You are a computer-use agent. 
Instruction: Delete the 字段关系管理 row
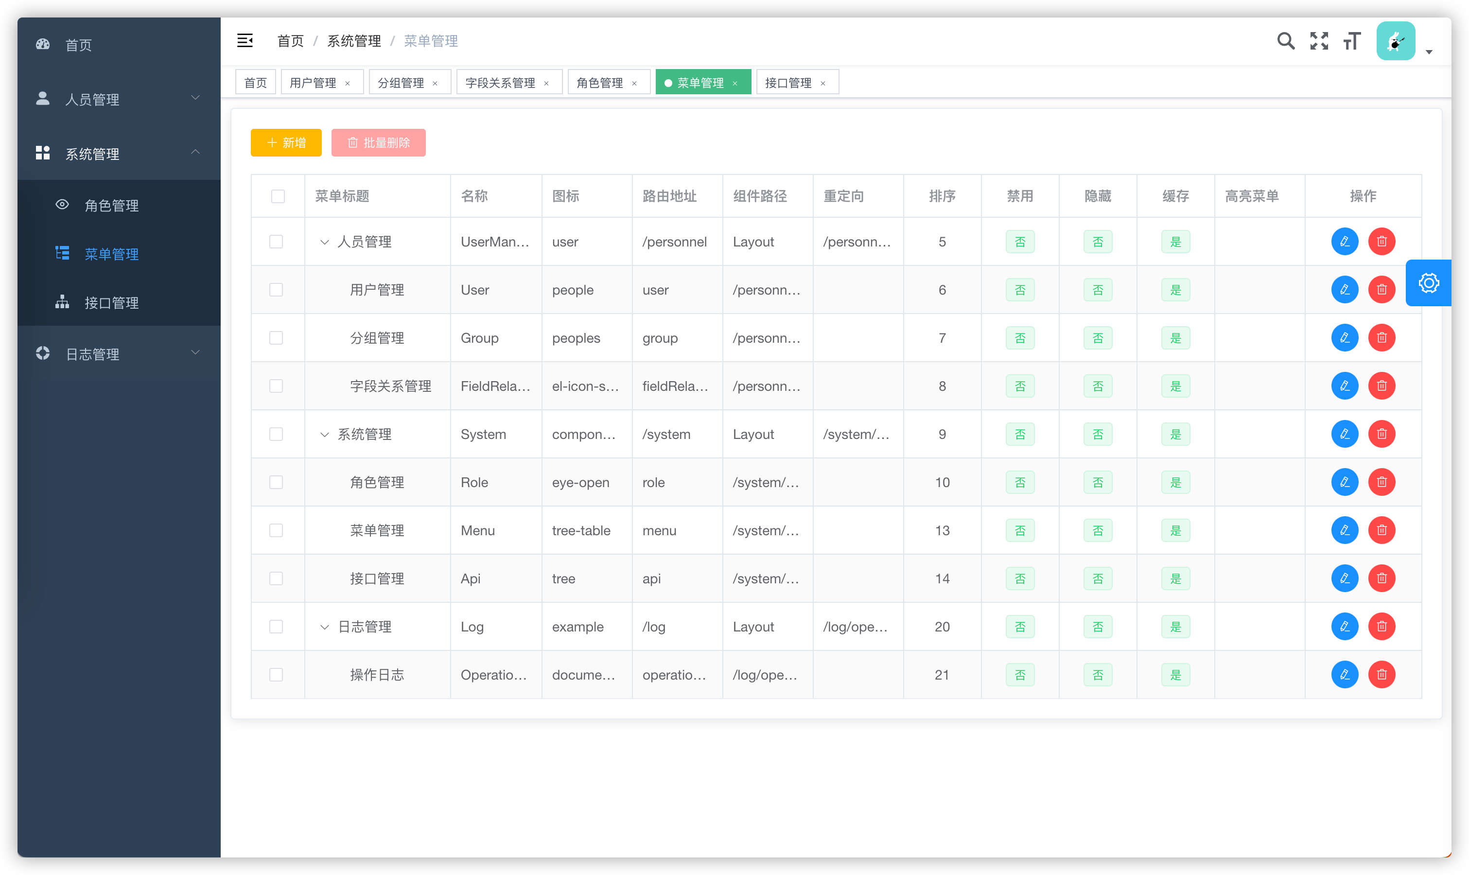(1381, 386)
